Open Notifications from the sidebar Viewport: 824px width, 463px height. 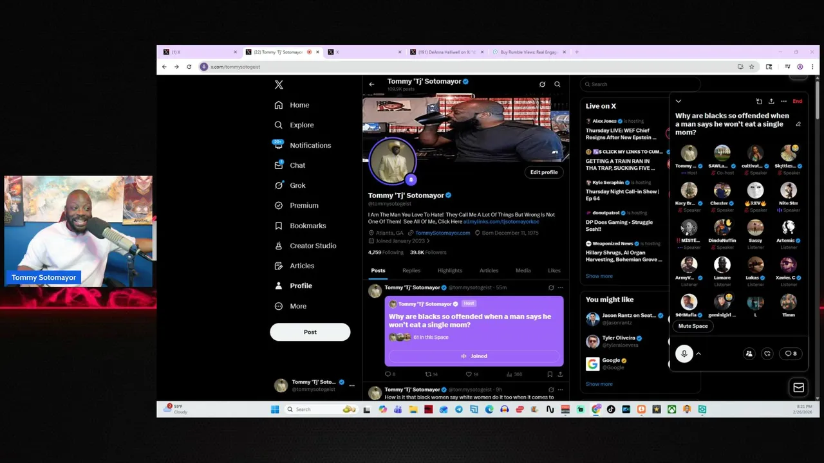[303, 145]
